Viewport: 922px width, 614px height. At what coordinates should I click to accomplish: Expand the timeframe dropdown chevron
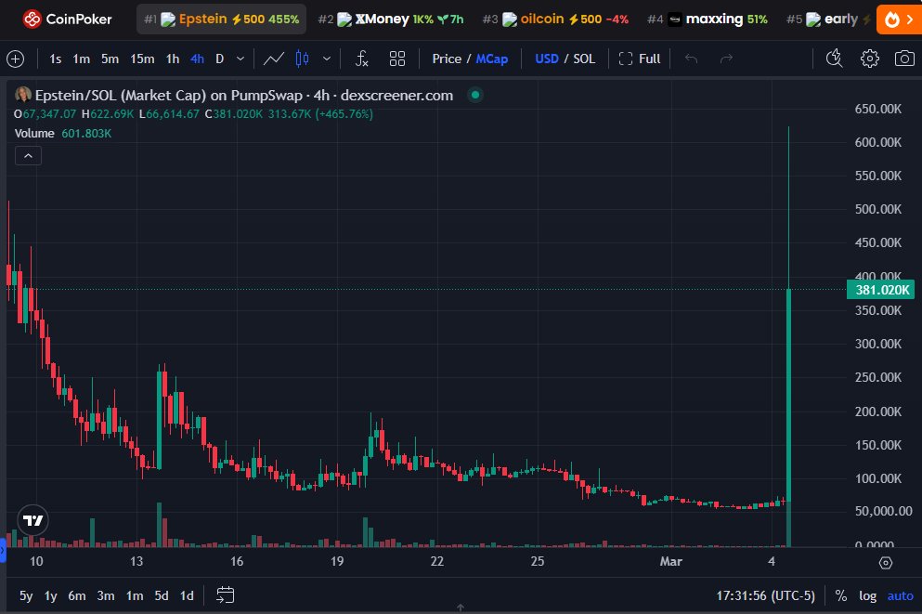click(240, 59)
